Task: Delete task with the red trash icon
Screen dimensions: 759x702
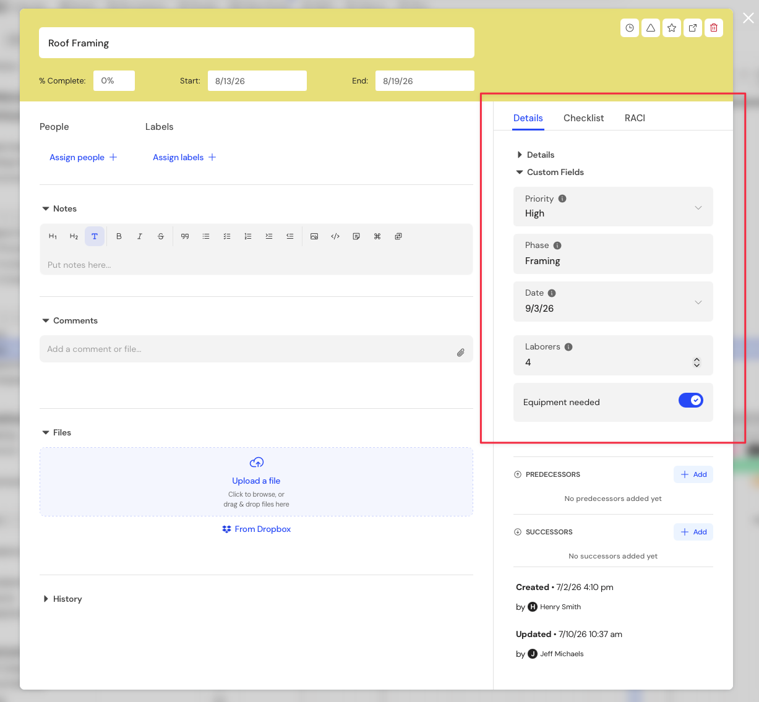Action: pyautogui.click(x=714, y=28)
